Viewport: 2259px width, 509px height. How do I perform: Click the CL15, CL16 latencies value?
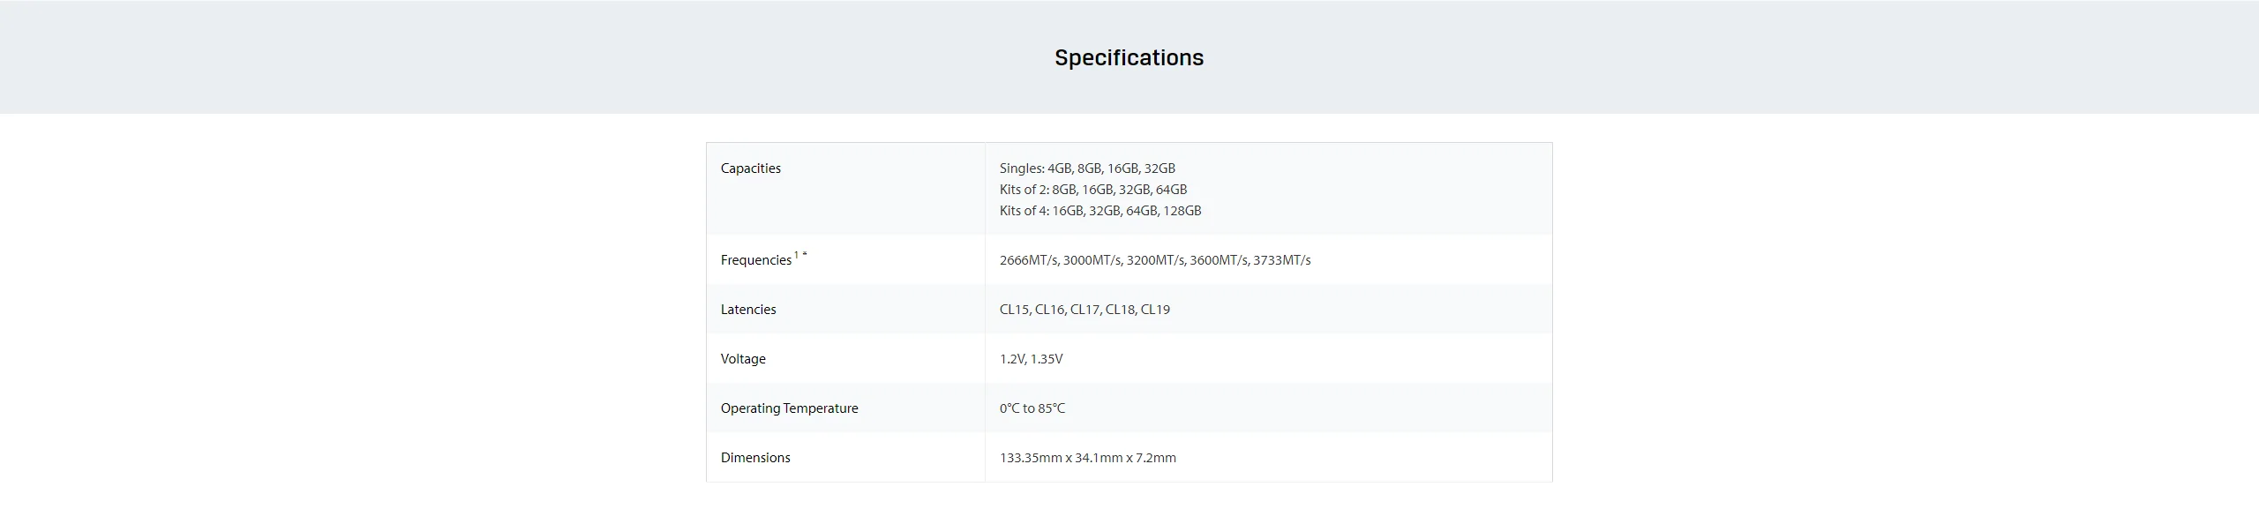1084,310
